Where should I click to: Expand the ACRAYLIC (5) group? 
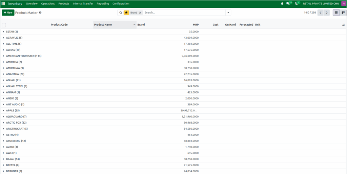point(3,38)
